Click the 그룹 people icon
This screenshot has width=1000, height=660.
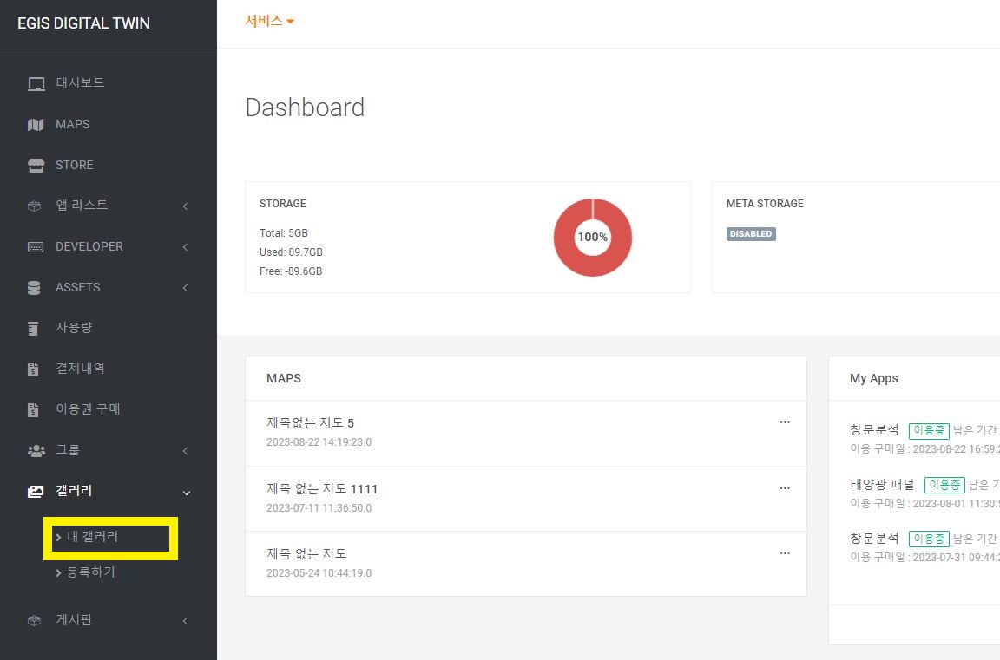pyautogui.click(x=36, y=451)
